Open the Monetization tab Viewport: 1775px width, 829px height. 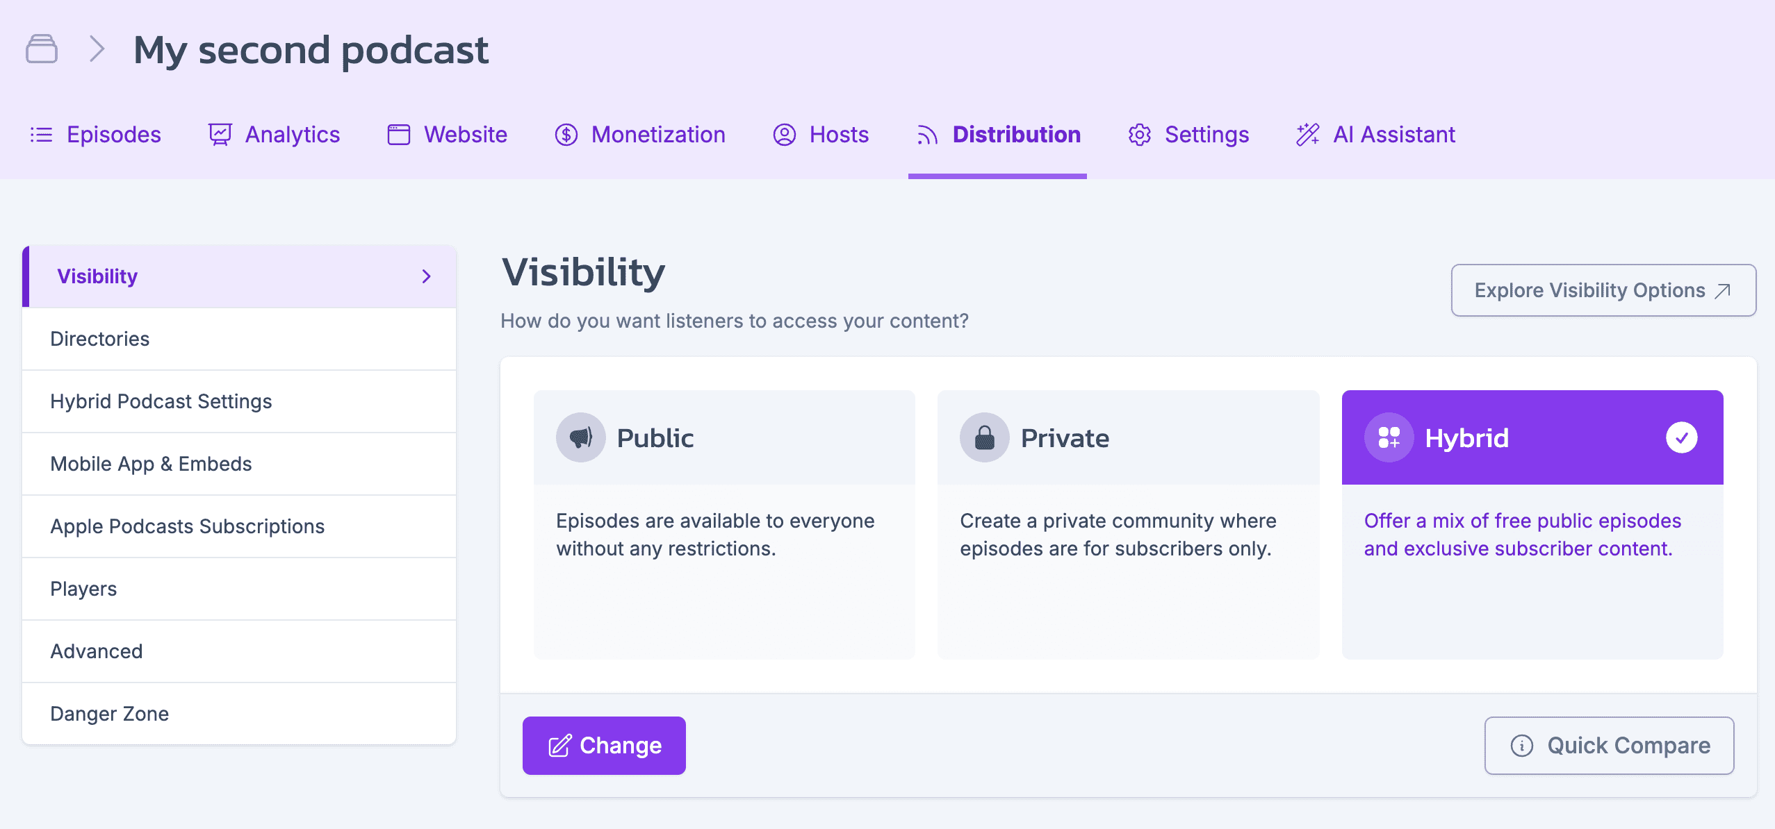(639, 135)
